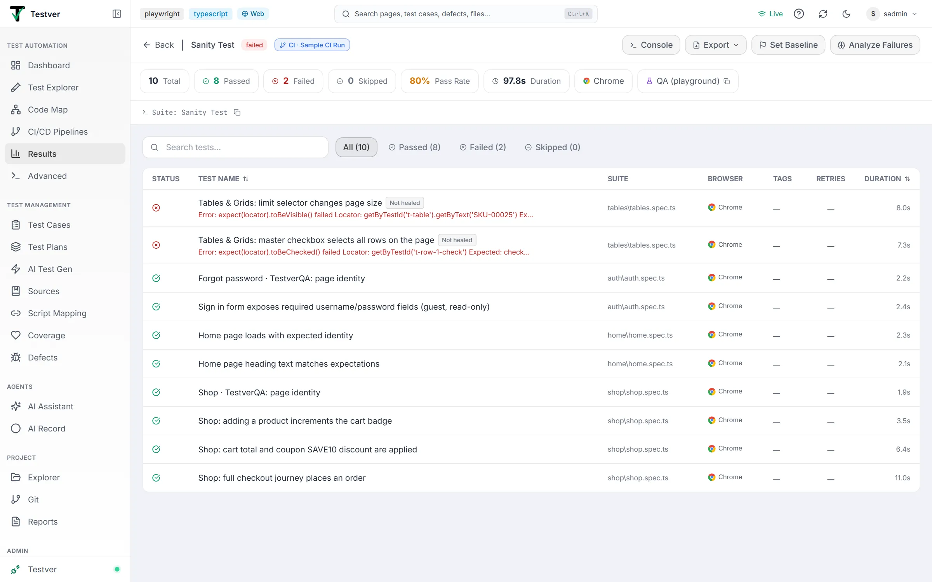
Task: Open Home page loads with expected identity
Action: pos(531,335)
